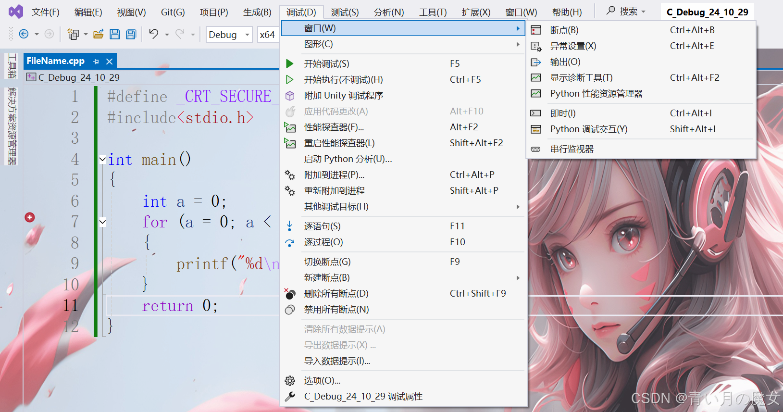Open the new item dropdown arrow

click(x=86, y=35)
